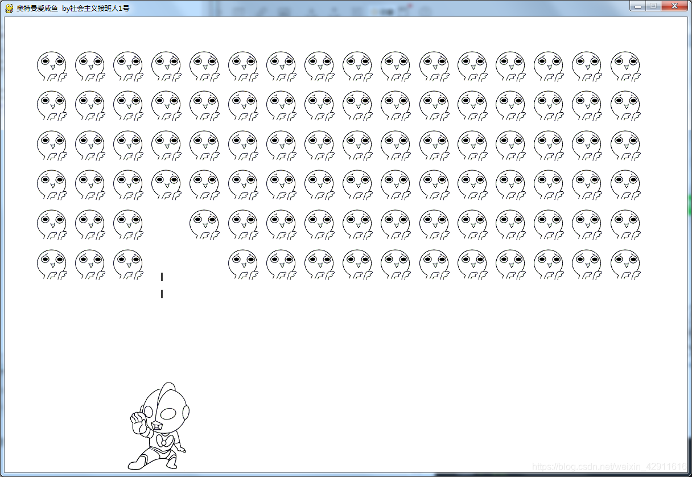Maximize the game window
692x477 pixels.
tap(653, 6)
